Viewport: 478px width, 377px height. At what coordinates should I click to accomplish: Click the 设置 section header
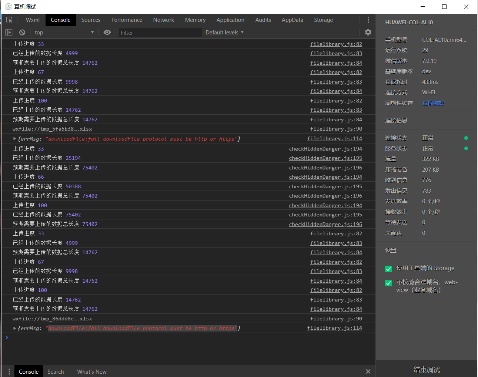391,250
